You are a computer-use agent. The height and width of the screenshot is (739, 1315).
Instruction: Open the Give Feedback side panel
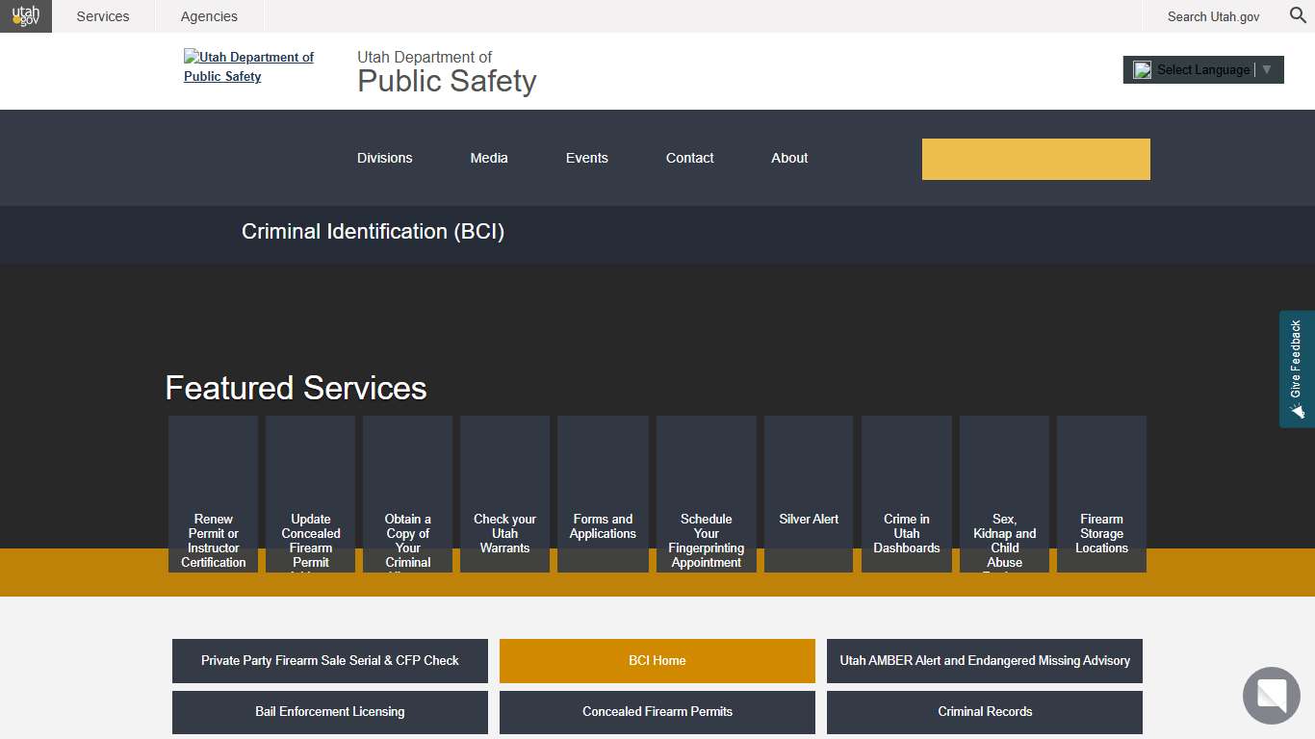1296,367
